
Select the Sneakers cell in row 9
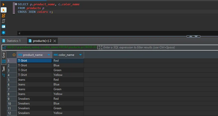point(34,99)
